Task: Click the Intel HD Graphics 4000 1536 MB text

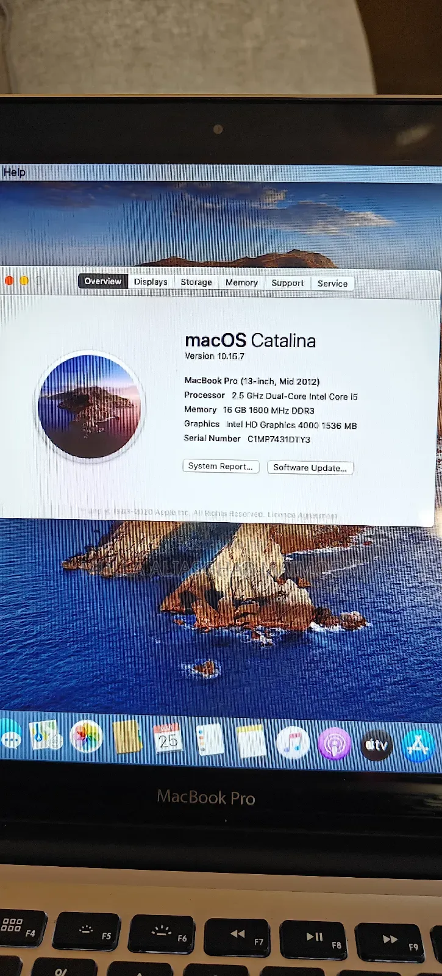Action: click(291, 425)
